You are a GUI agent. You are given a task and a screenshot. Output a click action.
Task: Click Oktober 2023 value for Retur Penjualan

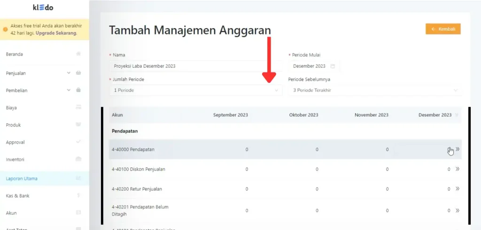point(317,189)
